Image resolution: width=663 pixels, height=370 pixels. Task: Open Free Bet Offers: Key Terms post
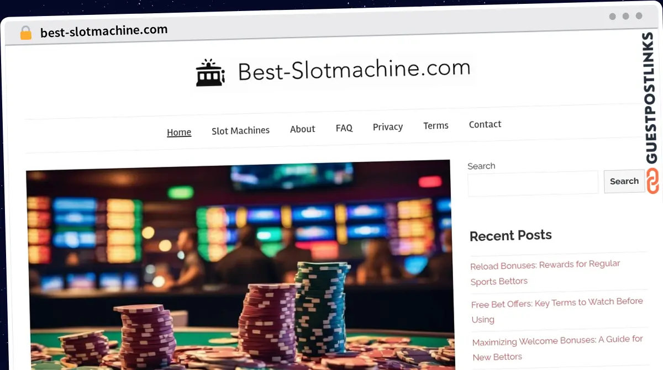tap(557, 310)
